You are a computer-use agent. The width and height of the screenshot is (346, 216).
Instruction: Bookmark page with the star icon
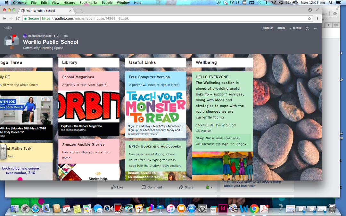click(309, 19)
